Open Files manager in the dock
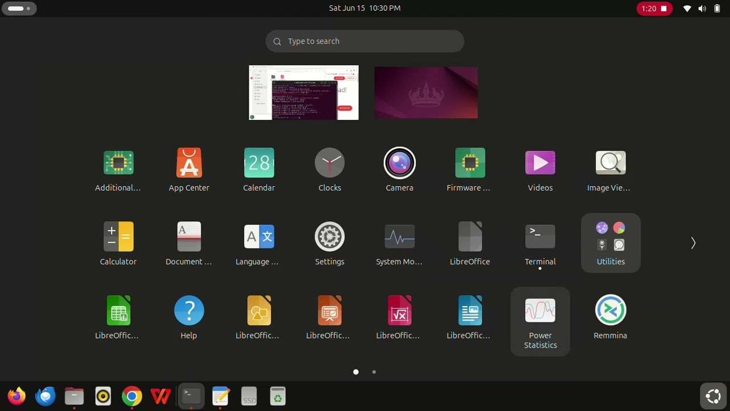730x411 pixels. click(74, 396)
